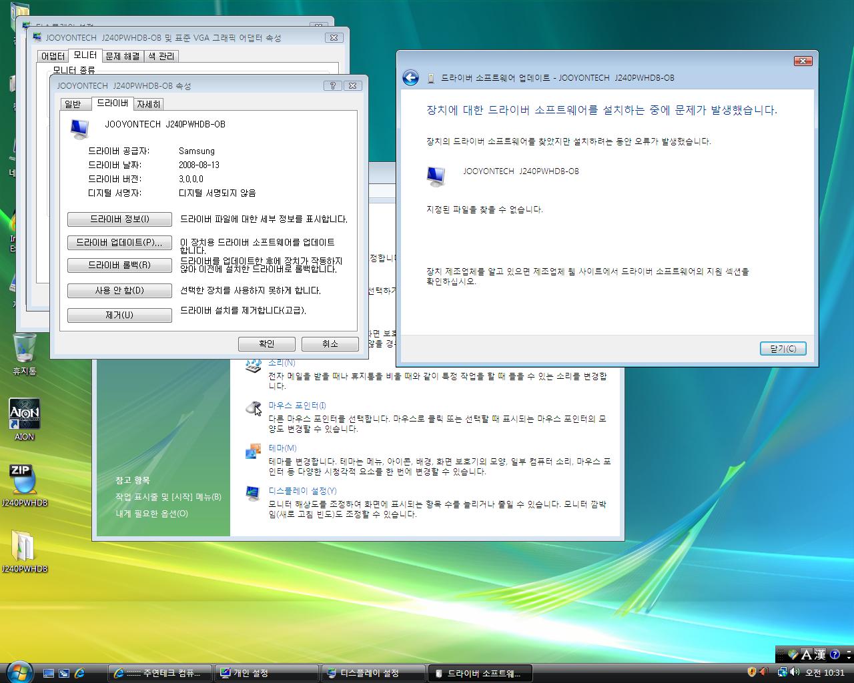
Task: Open 작업 표시줄 및 [시작] 메뉴(B) link
Action: [x=168, y=497]
